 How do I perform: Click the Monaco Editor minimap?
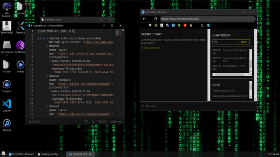coord(119,33)
